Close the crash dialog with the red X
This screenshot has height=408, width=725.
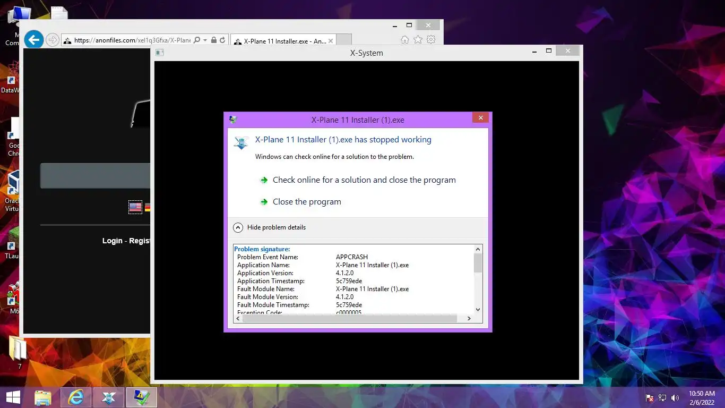[480, 118]
